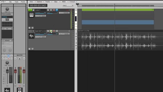Viewport: 163px width, 92px height.
Task: Toggle solo on test-OUT 1-2 track
Action: (x=51, y=31)
